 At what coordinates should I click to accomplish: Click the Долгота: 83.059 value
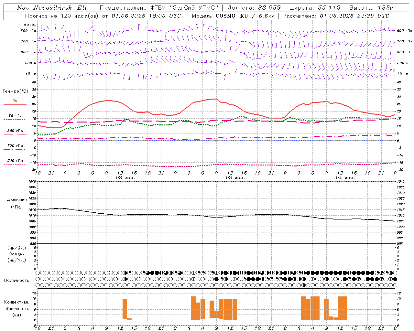click(254, 8)
